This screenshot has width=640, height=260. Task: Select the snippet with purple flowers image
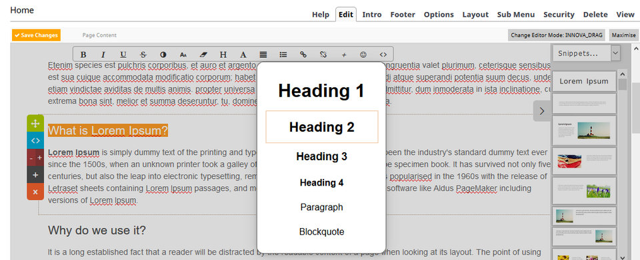click(x=584, y=190)
